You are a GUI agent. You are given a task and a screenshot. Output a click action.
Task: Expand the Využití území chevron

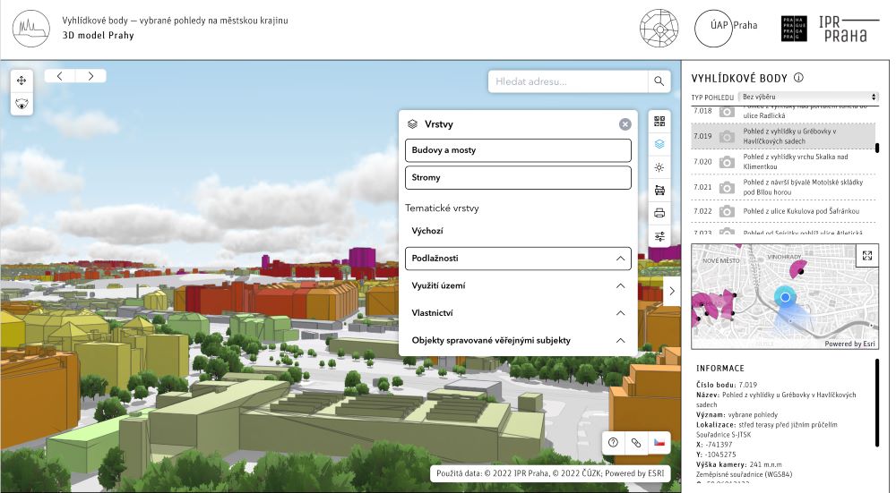coord(620,286)
